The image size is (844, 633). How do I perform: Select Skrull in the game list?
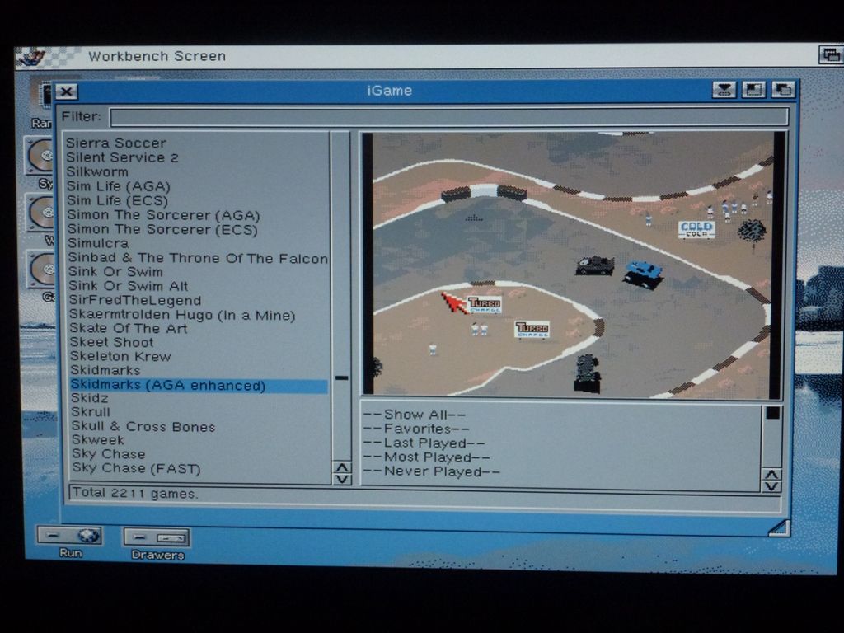(91, 412)
